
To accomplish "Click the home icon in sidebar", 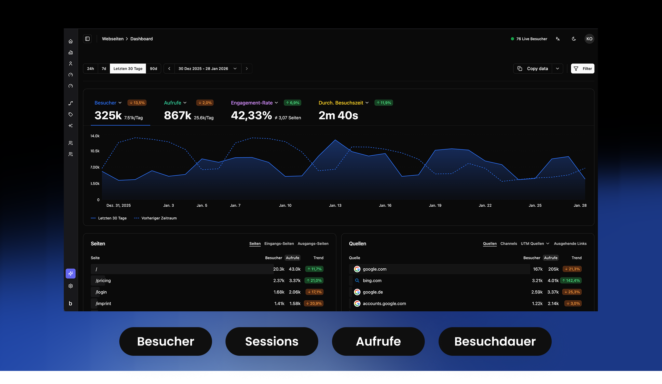I will (x=71, y=41).
